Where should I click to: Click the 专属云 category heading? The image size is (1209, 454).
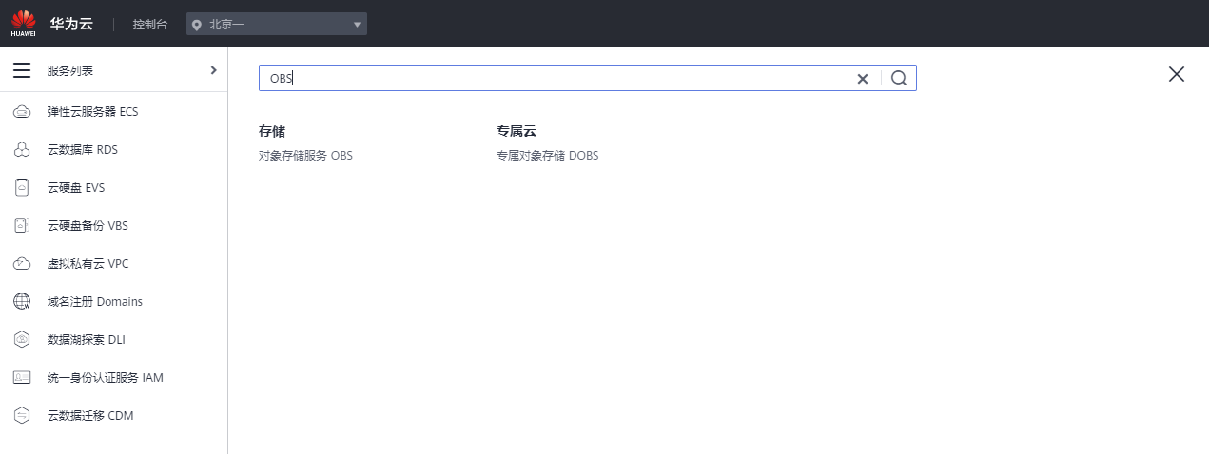tap(517, 131)
